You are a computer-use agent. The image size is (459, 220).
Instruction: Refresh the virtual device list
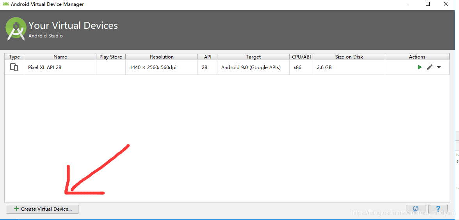click(x=416, y=209)
